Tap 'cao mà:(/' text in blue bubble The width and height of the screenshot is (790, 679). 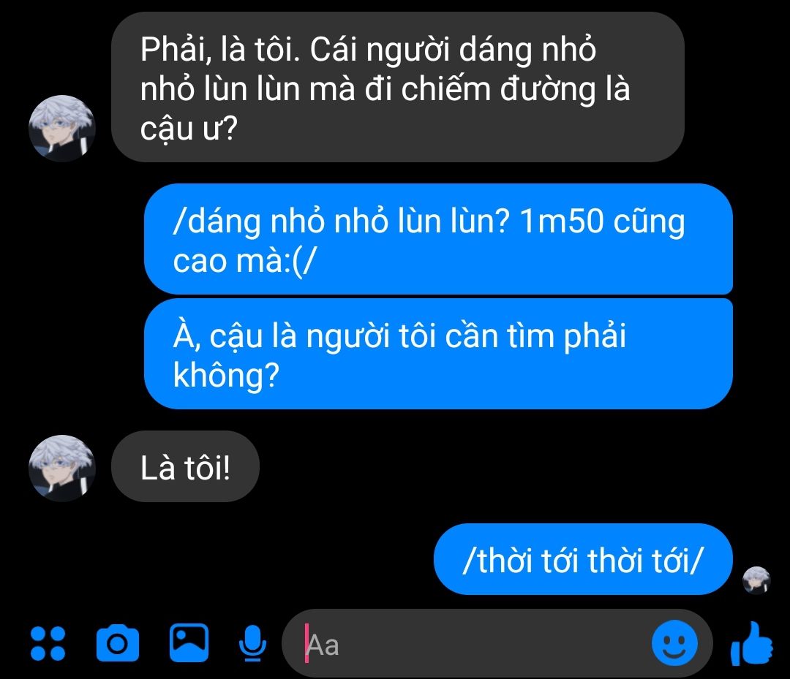pyautogui.click(x=245, y=261)
